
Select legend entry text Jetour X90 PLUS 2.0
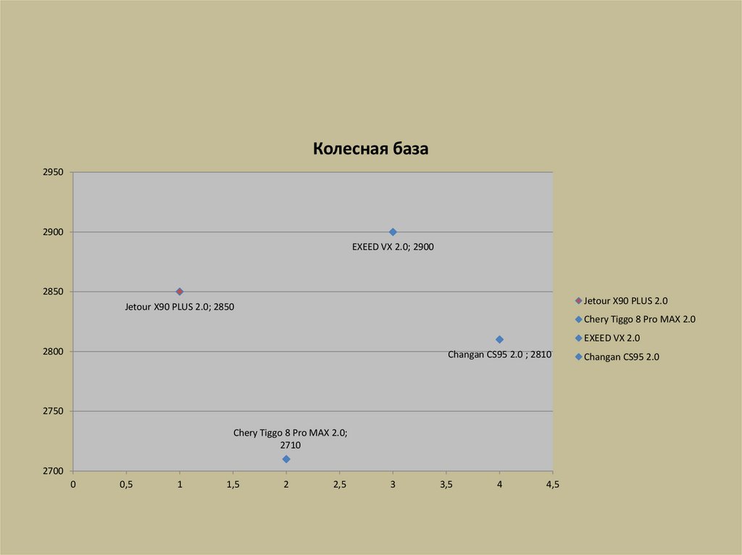(625, 301)
